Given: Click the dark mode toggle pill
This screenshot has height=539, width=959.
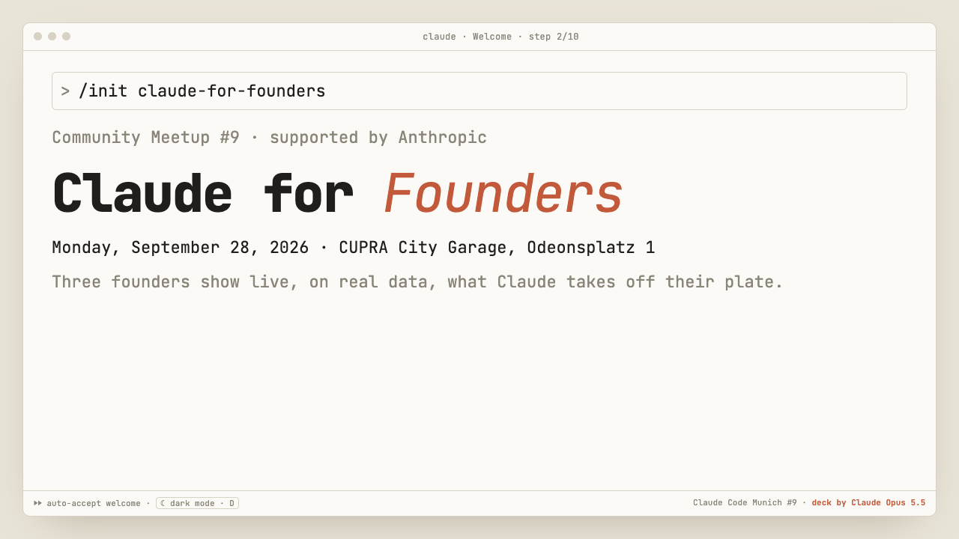Looking at the screenshot, I should click(x=197, y=503).
